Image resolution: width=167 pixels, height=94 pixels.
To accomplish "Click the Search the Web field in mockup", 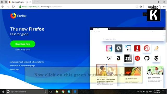I will pyautogui.click(x=133, y=39).
